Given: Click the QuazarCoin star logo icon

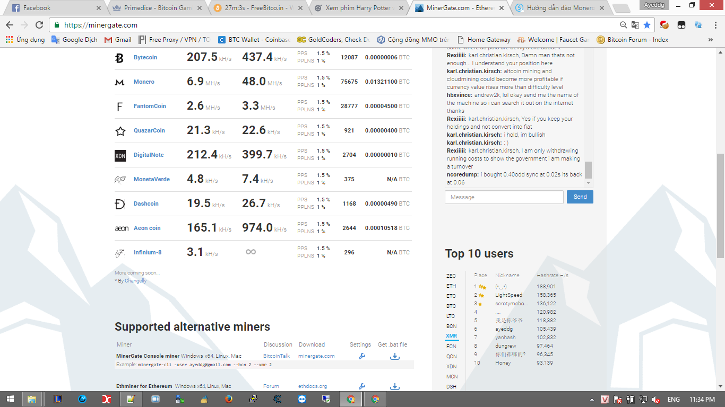Looking at the screenshot, I should 120,131.
